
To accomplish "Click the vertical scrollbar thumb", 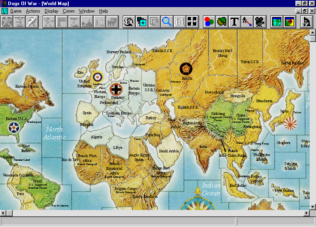I will tap(312, 38).
